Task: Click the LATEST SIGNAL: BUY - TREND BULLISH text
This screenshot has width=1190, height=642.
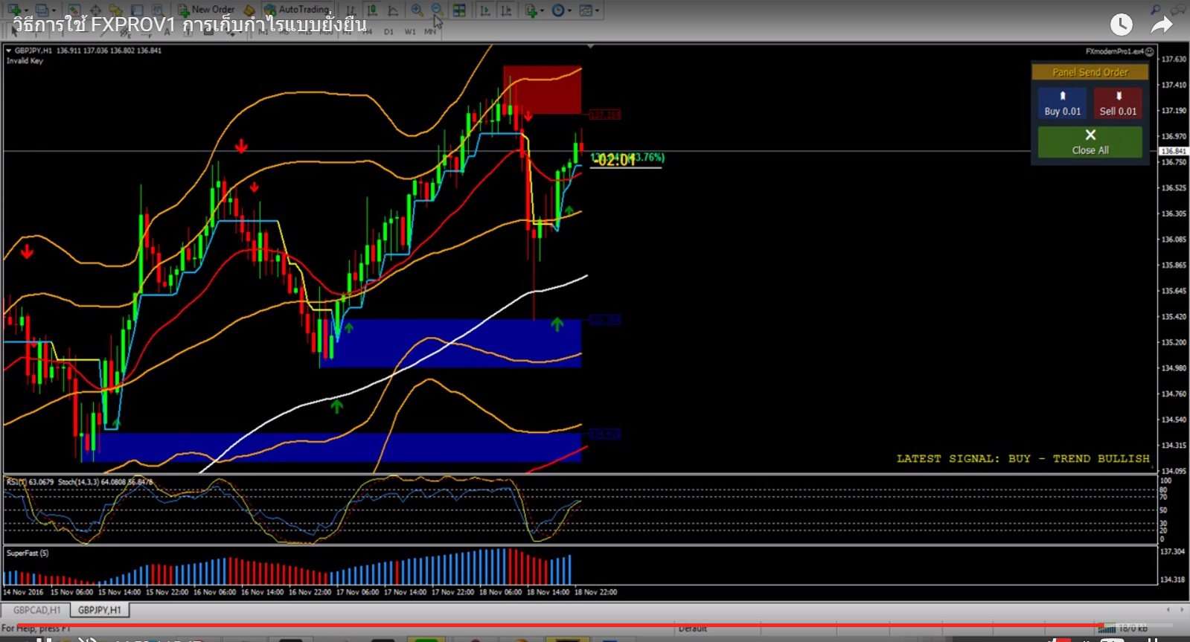Action: [1023, 458]
